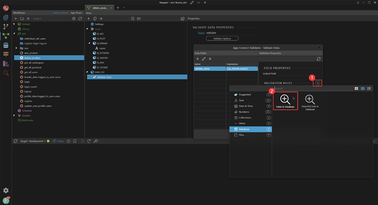The image size is (378, 205).
Task: Open the editor tabs dropdown chevron
Action: pos(124,8)
